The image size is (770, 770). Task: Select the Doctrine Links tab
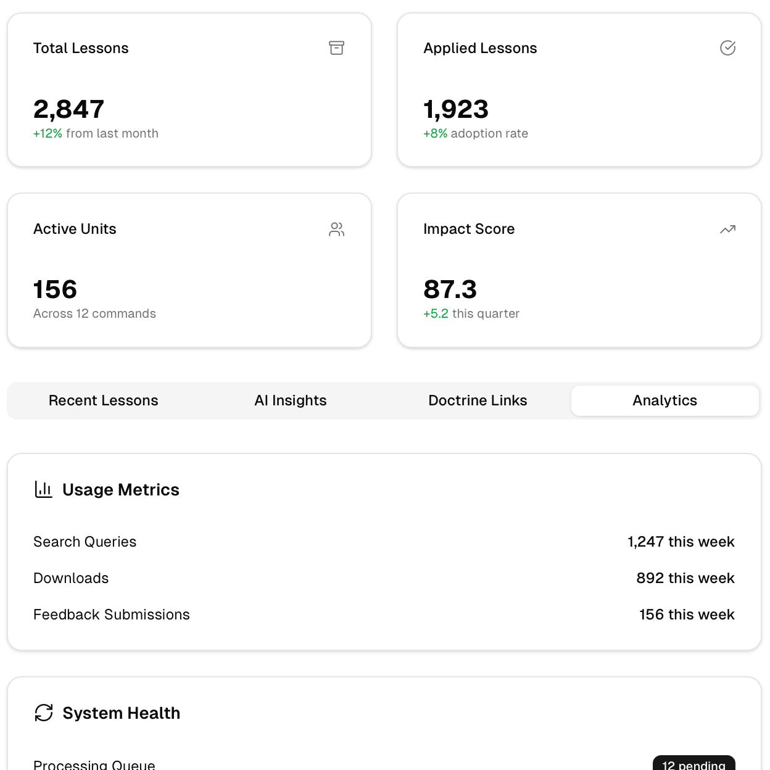click(x=478, y=401)
